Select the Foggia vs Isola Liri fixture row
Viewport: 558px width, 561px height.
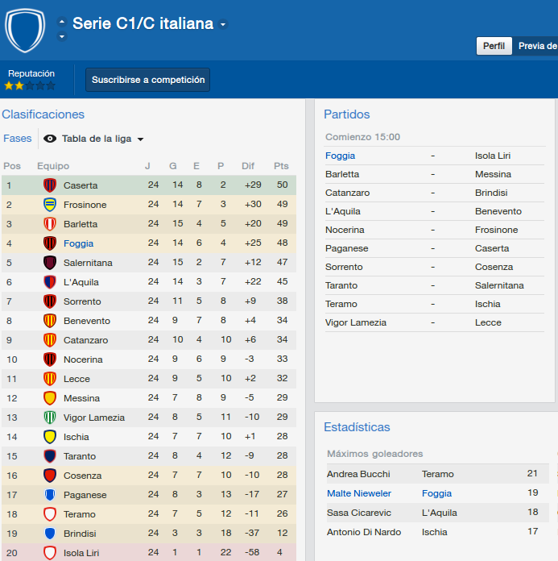point(435,156)
